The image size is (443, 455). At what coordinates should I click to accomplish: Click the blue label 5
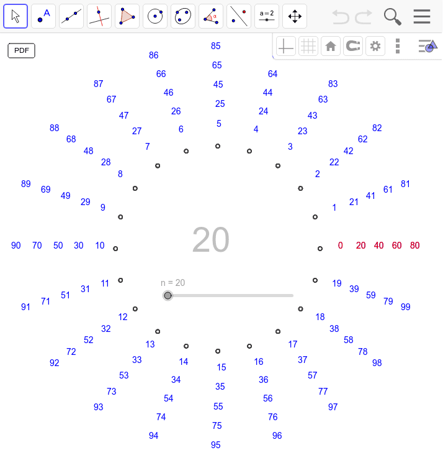(x=219, y=124)
